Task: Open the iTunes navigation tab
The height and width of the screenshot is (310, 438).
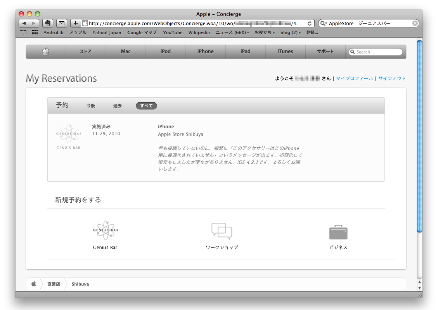Action: coord(286,52)
